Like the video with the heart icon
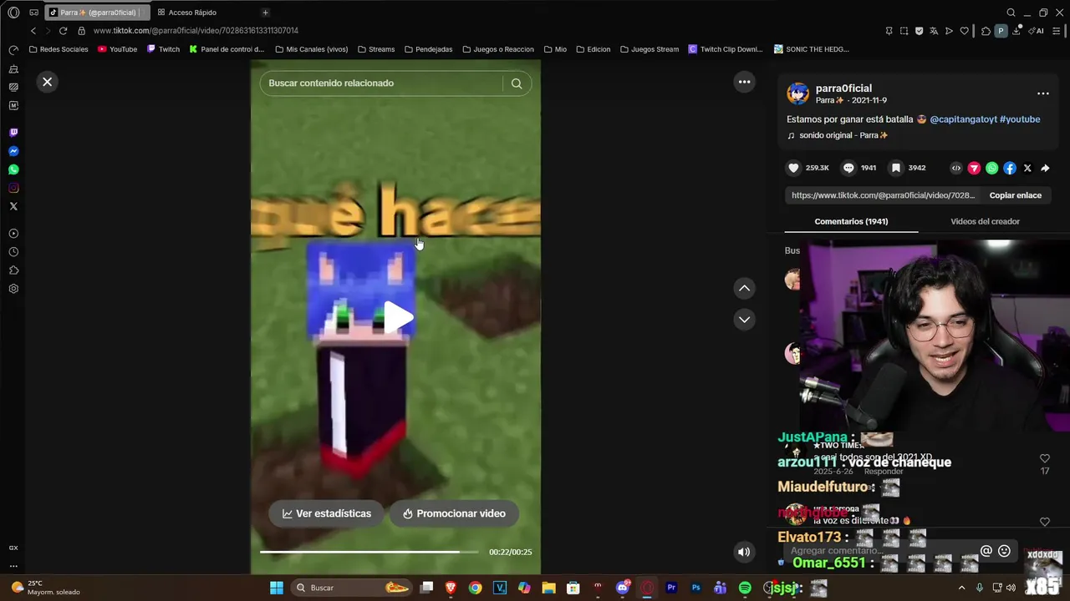 click(793, 168)
